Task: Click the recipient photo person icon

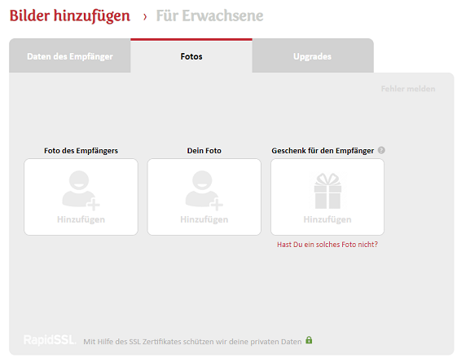Action: click(x=81, y=190)
